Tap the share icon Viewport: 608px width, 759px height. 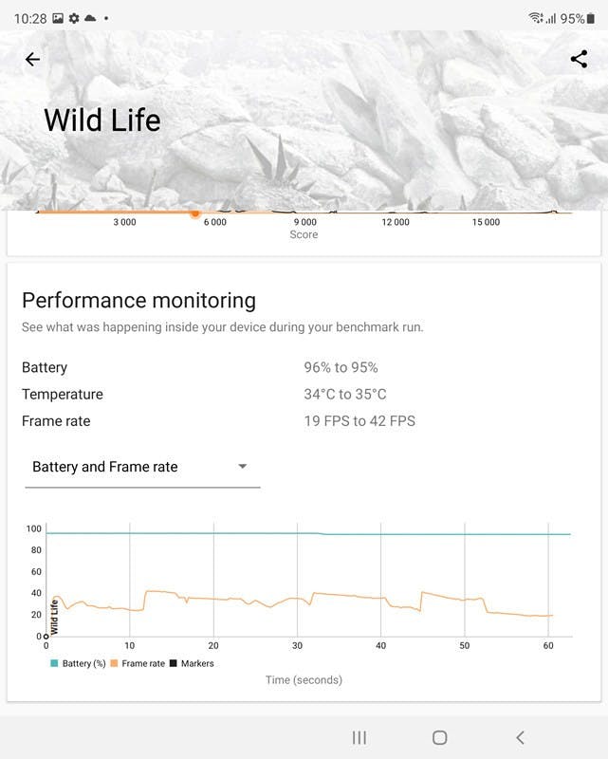tap(579, 59)
